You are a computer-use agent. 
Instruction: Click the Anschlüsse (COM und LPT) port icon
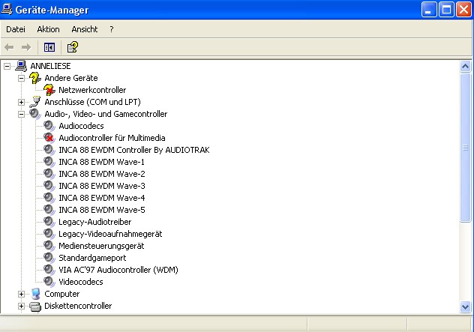click(x=35, y=102)
